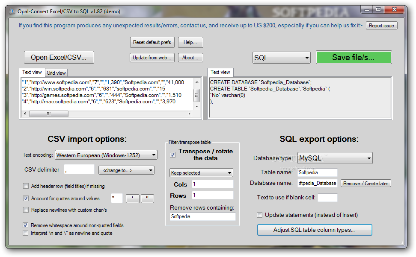Maximize the Opal-Convert window
This screenshot has width=416, height=257.
click(x=378, y=10)
